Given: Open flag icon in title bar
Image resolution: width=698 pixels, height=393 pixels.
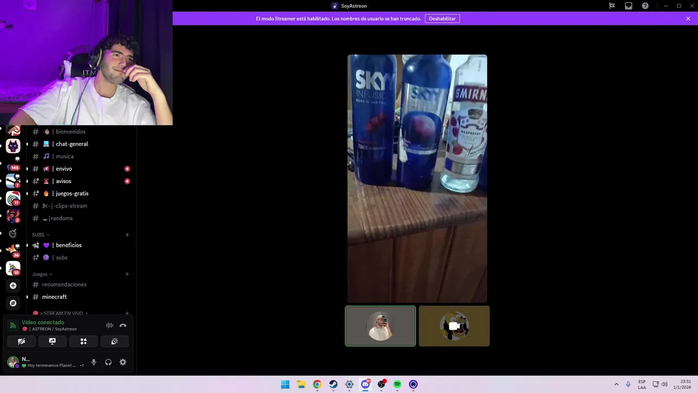Looking at the screenshot, I should (x=612, y=6).
